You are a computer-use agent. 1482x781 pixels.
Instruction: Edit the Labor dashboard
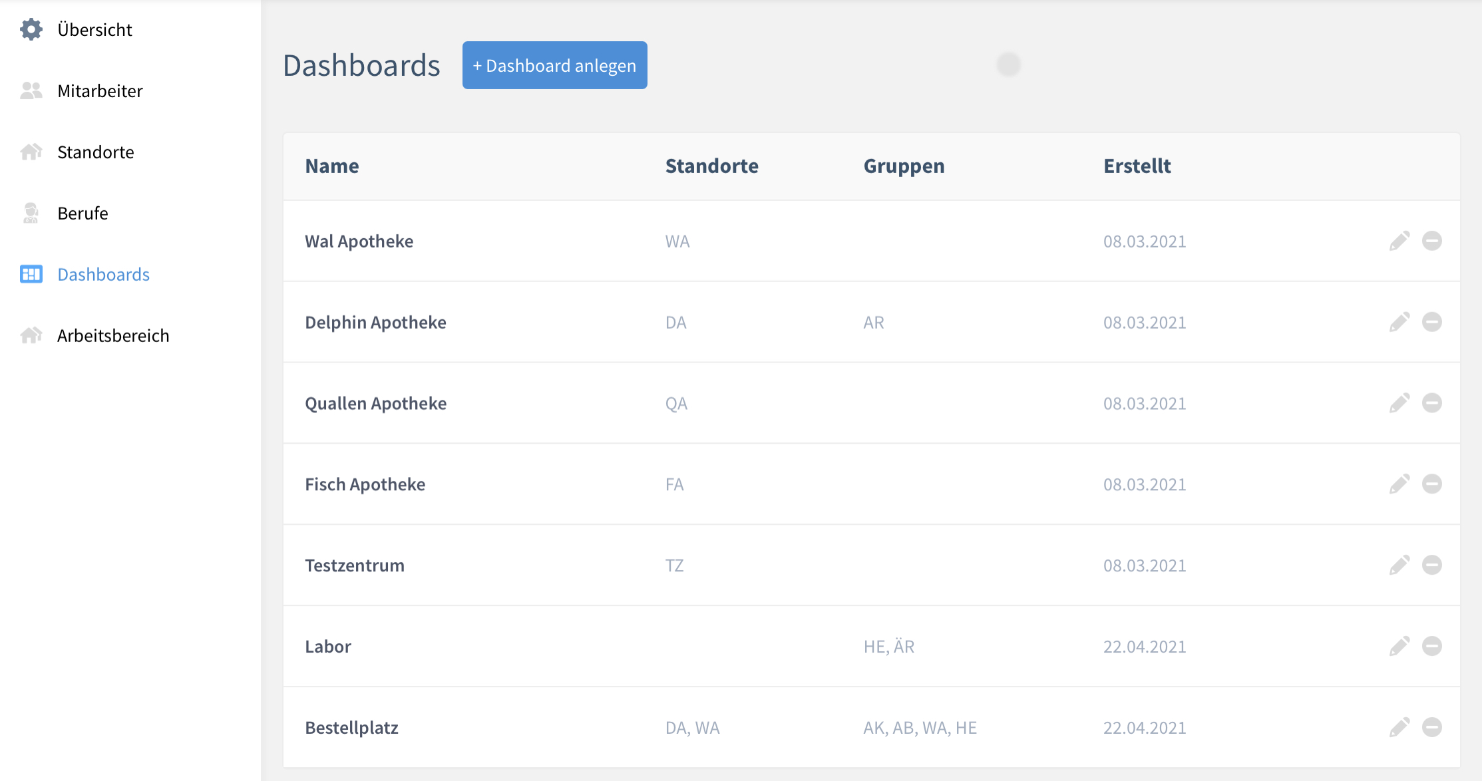click(1399, 647)
